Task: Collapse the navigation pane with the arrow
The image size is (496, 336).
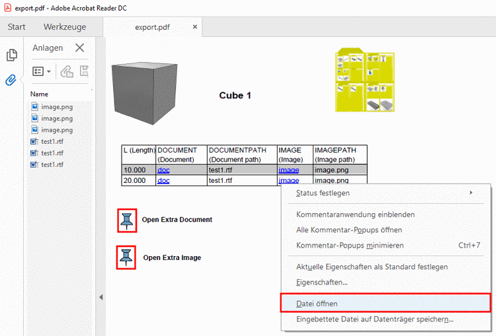Action: [101, 297]
